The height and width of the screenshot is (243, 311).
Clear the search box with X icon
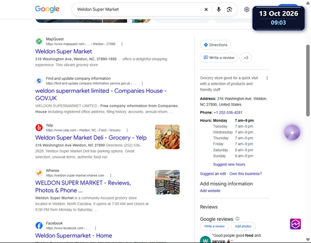coord(206,9)
